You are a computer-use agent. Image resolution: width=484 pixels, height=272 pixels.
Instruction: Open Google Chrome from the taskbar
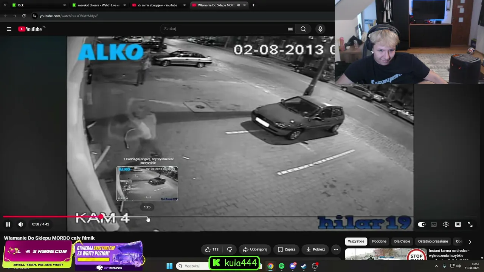(x=270, y=266)
